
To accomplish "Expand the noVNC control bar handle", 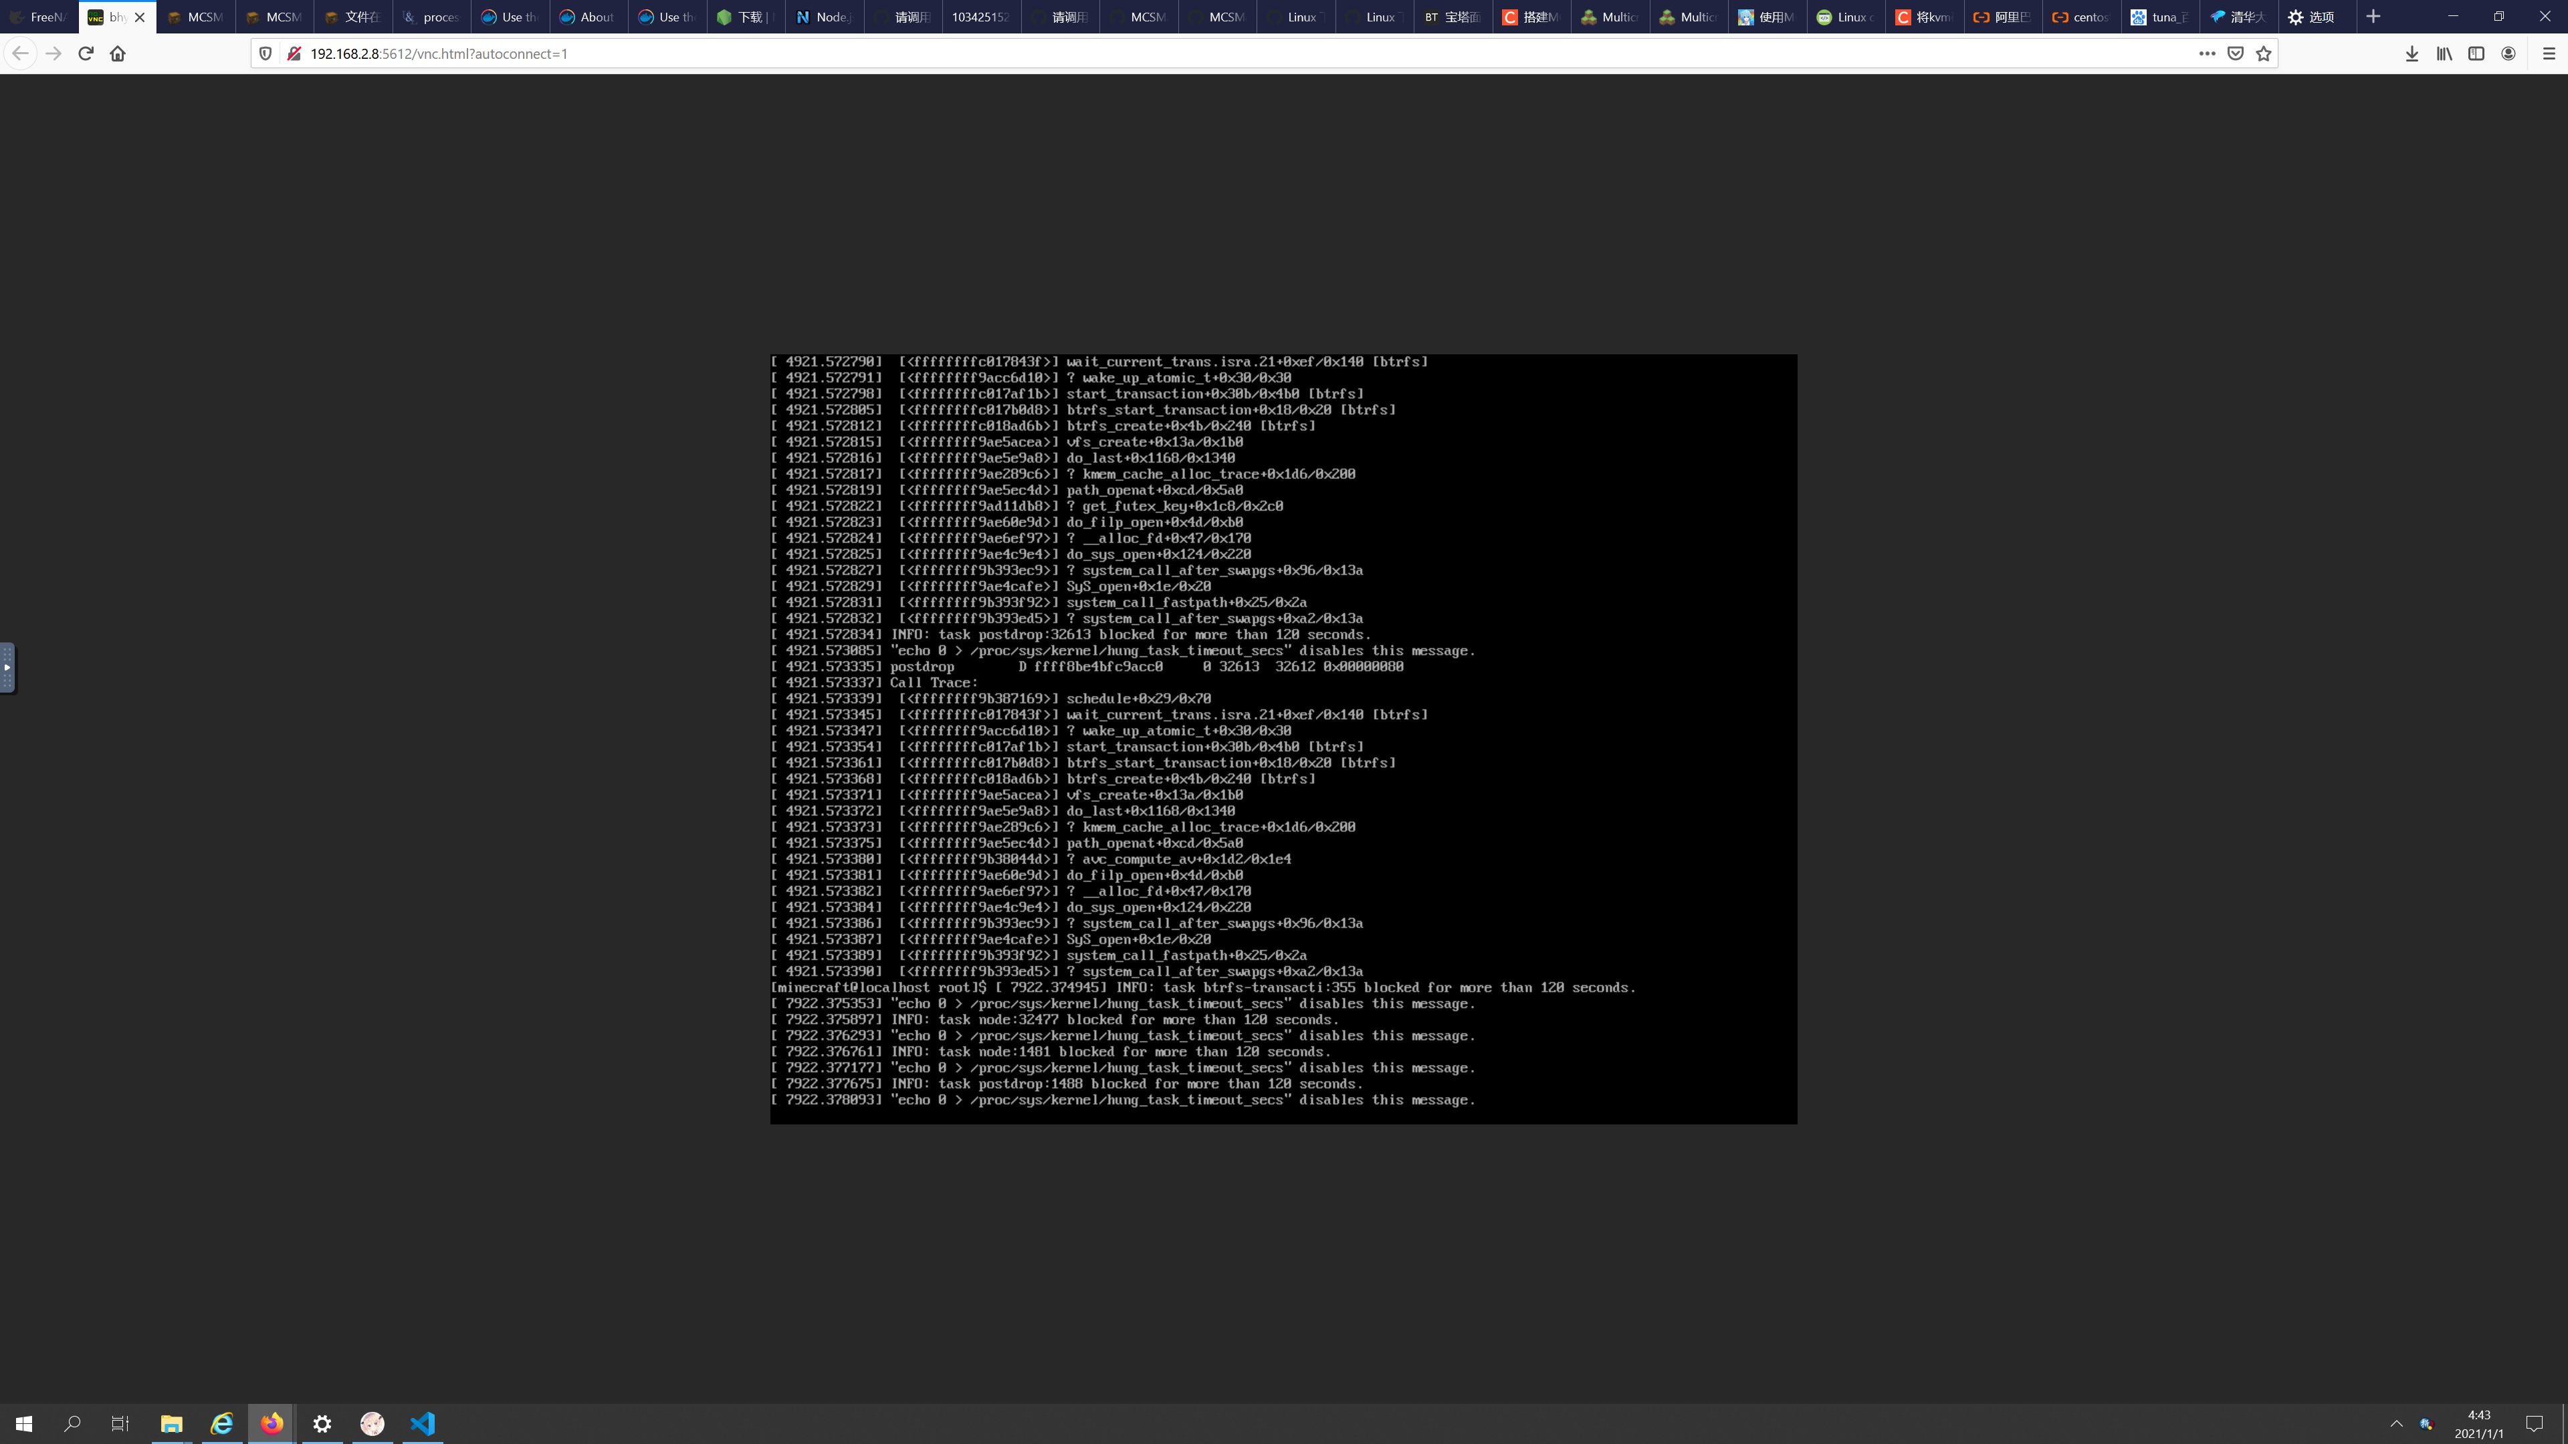I will point(7,668).
